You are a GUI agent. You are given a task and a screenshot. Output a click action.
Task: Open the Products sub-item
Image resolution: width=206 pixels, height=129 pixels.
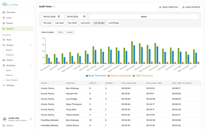coord(10,55)
